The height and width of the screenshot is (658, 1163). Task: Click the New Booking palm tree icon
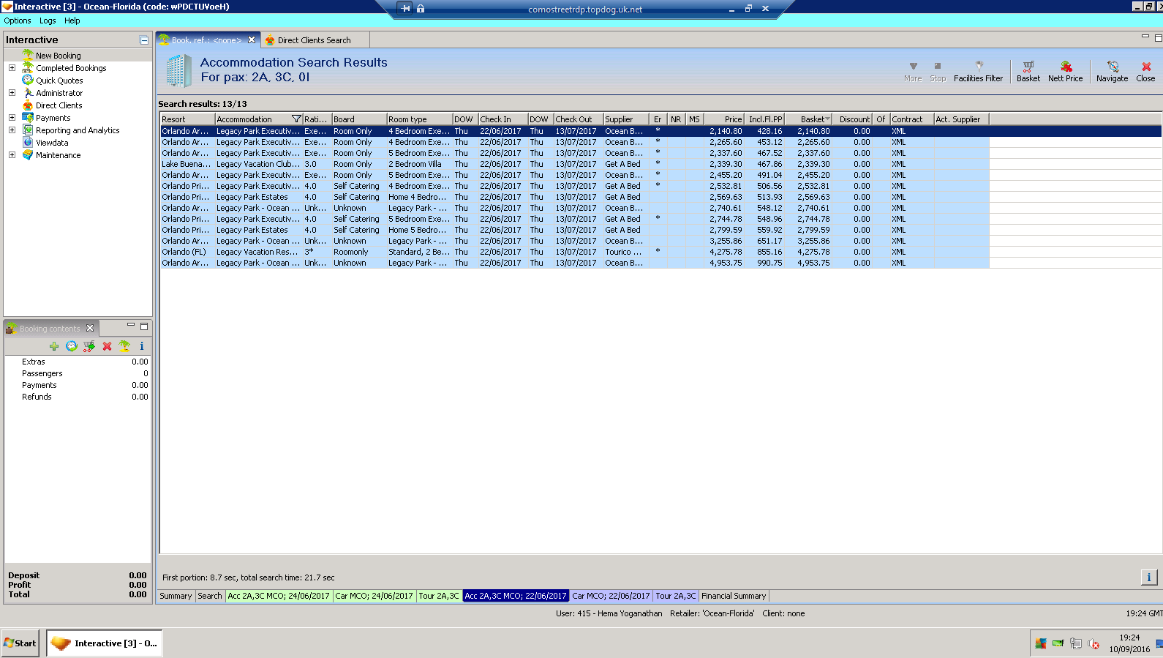pyautogui.click(x=28, y=55)
